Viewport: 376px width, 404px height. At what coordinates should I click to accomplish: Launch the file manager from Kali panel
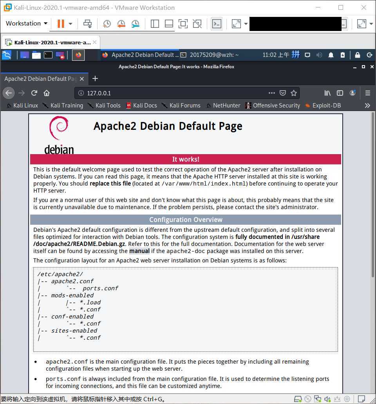36,55
